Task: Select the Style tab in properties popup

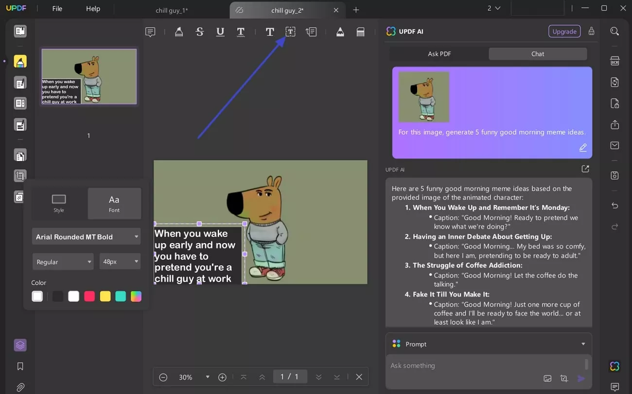Action: tap(59, 203)
